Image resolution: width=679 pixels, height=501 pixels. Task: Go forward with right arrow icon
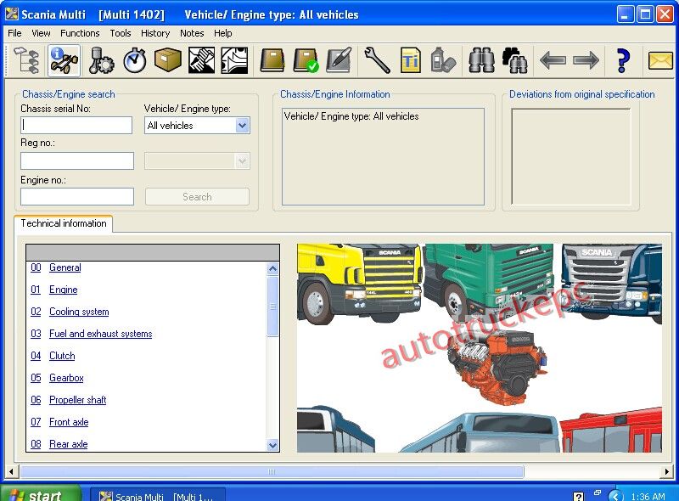point(586,60)
